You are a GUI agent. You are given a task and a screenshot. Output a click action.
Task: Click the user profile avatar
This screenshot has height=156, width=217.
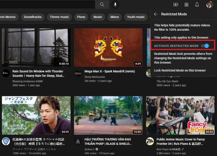(x=209, y=5)
